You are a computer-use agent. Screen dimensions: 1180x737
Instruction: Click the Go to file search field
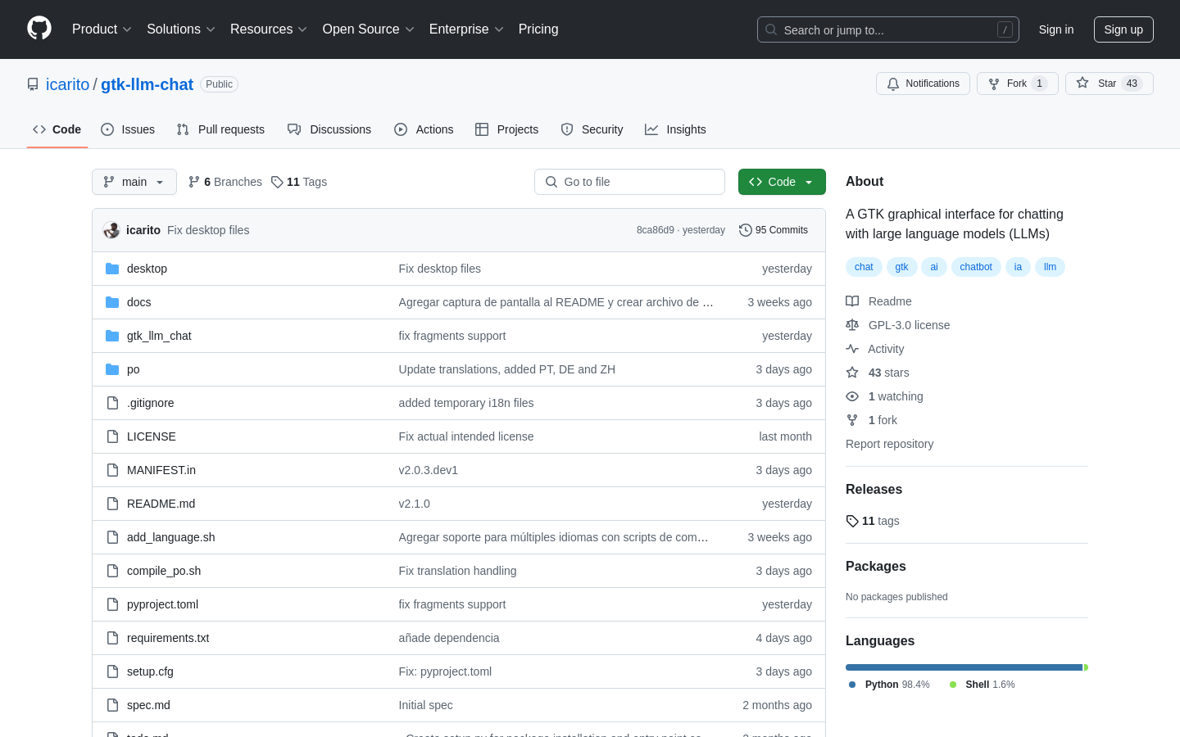coord(629,182)
